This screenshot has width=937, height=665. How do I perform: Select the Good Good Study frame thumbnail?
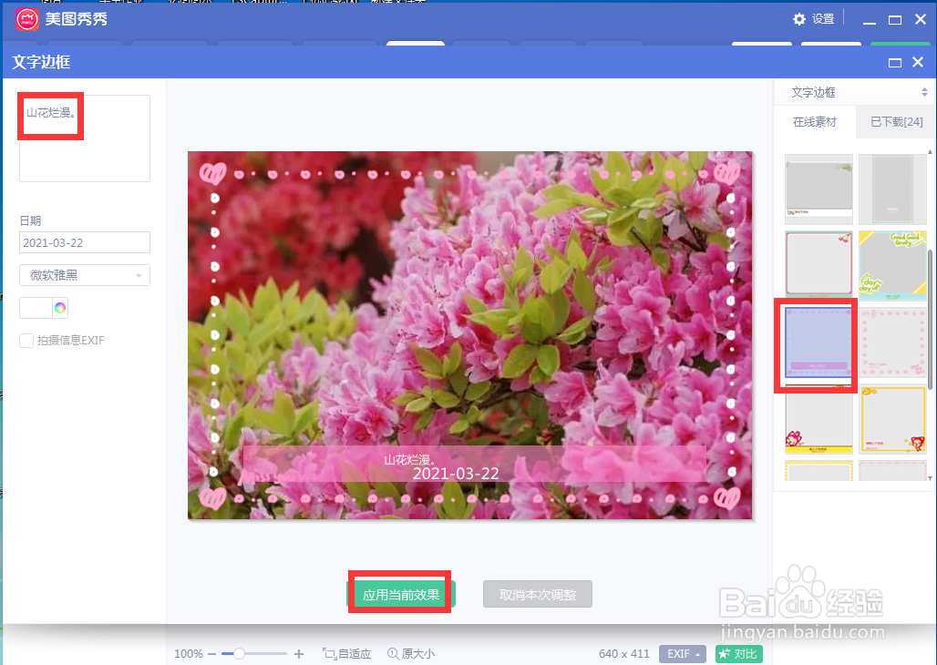892,265
